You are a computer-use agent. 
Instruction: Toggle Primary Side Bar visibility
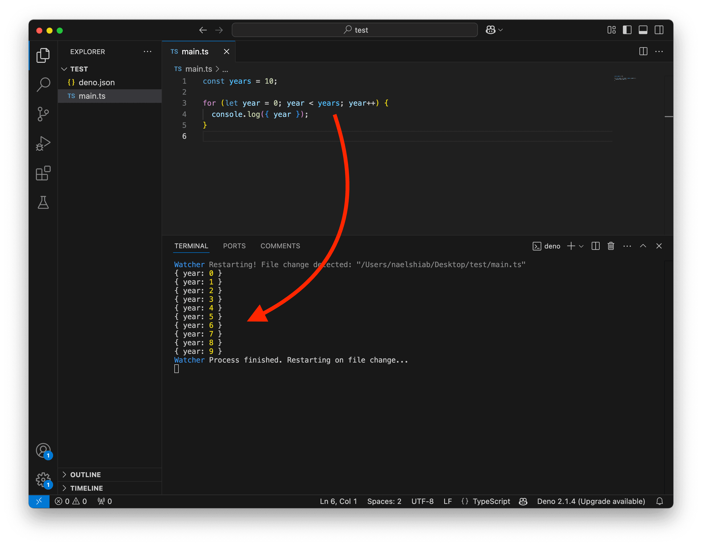[x=627, y=30]
